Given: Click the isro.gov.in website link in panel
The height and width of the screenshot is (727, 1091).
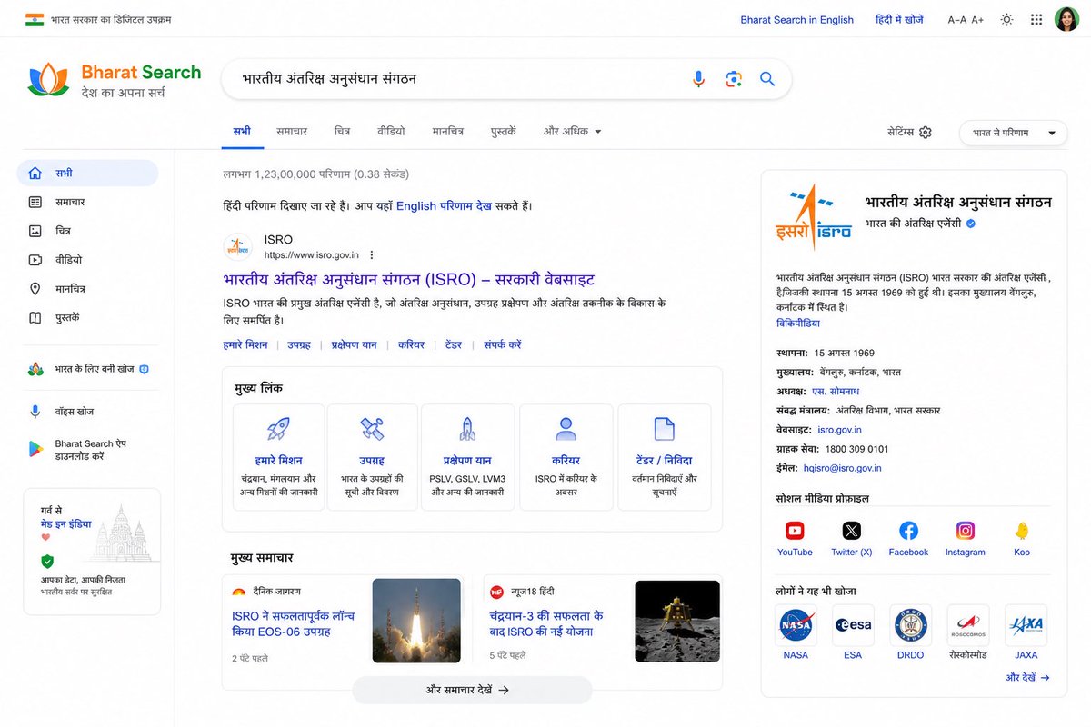Looking at the screenshot, I should coord(839,430).
